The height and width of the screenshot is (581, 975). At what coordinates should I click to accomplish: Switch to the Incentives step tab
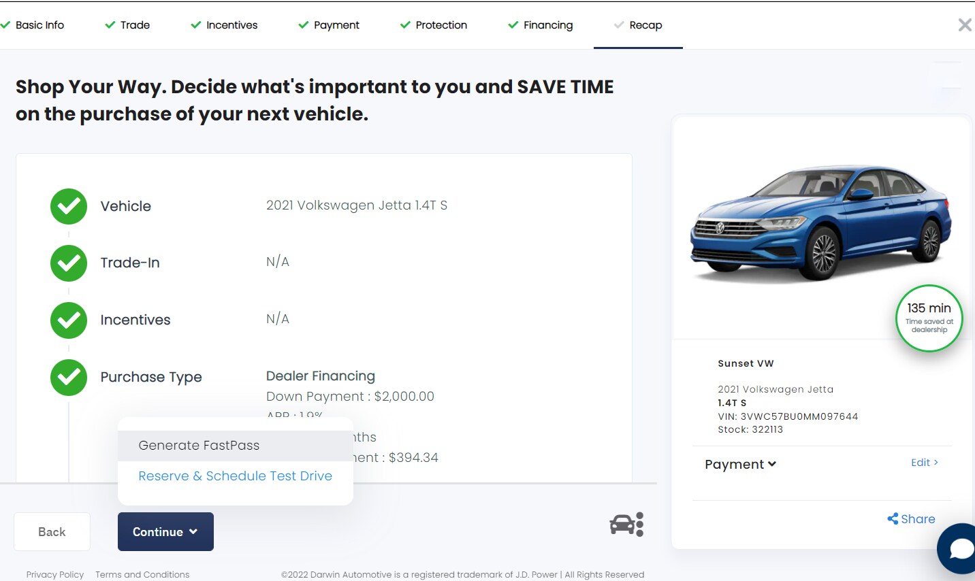point(224,25)
